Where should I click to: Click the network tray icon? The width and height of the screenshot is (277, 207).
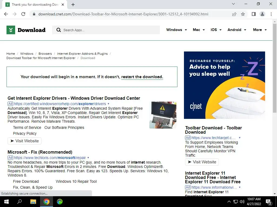point(236,202)
